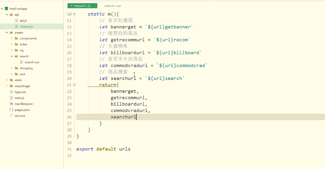Expand the static folder chevron
Viewport: 325px width, 169px height.
coord(7,80)
